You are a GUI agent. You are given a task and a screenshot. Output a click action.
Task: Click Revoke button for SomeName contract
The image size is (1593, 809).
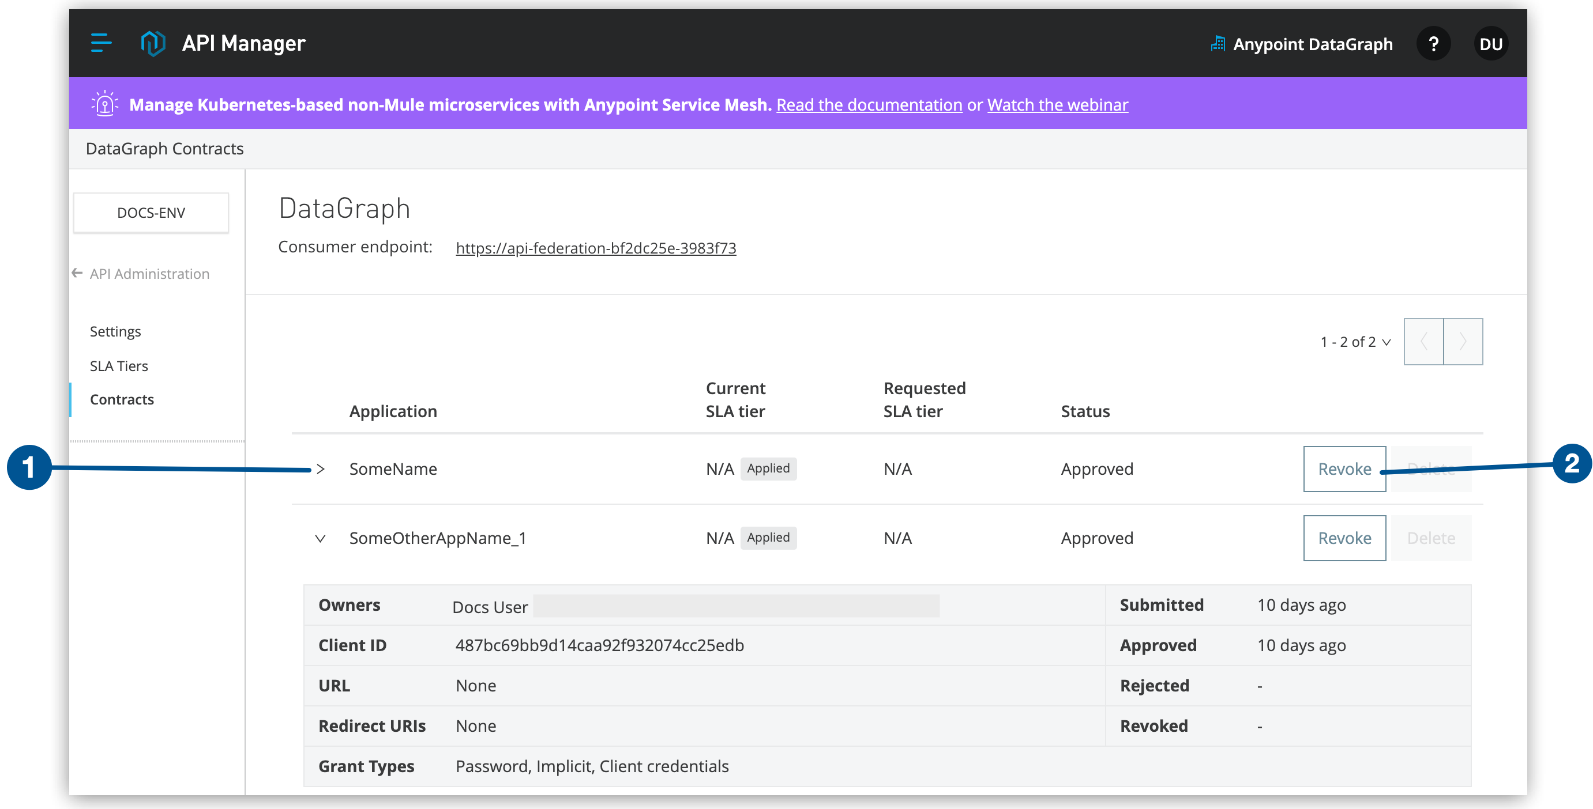click(1344, 468)
